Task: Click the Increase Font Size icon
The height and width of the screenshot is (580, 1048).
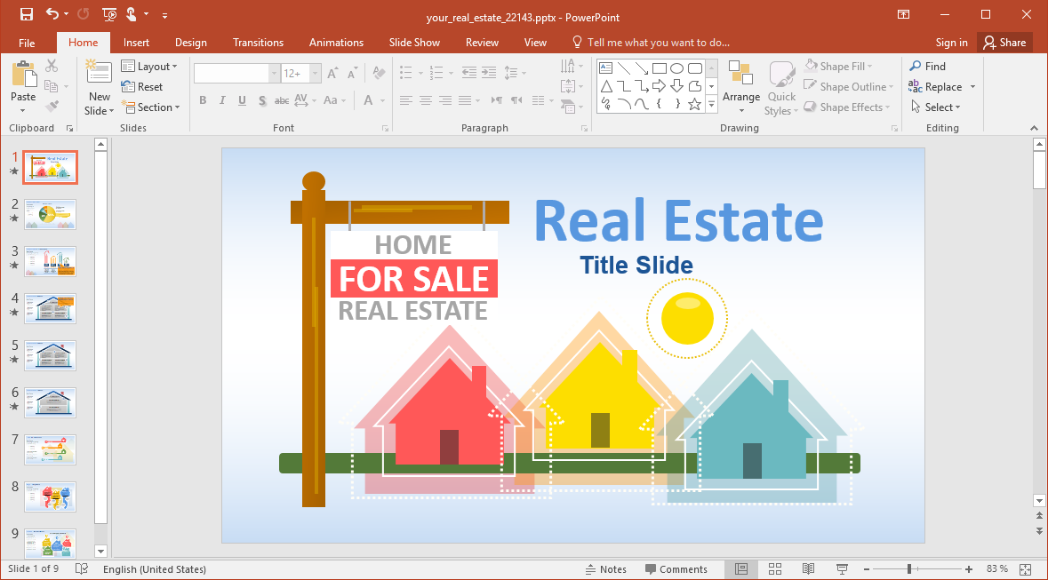Action: point(333,73)
